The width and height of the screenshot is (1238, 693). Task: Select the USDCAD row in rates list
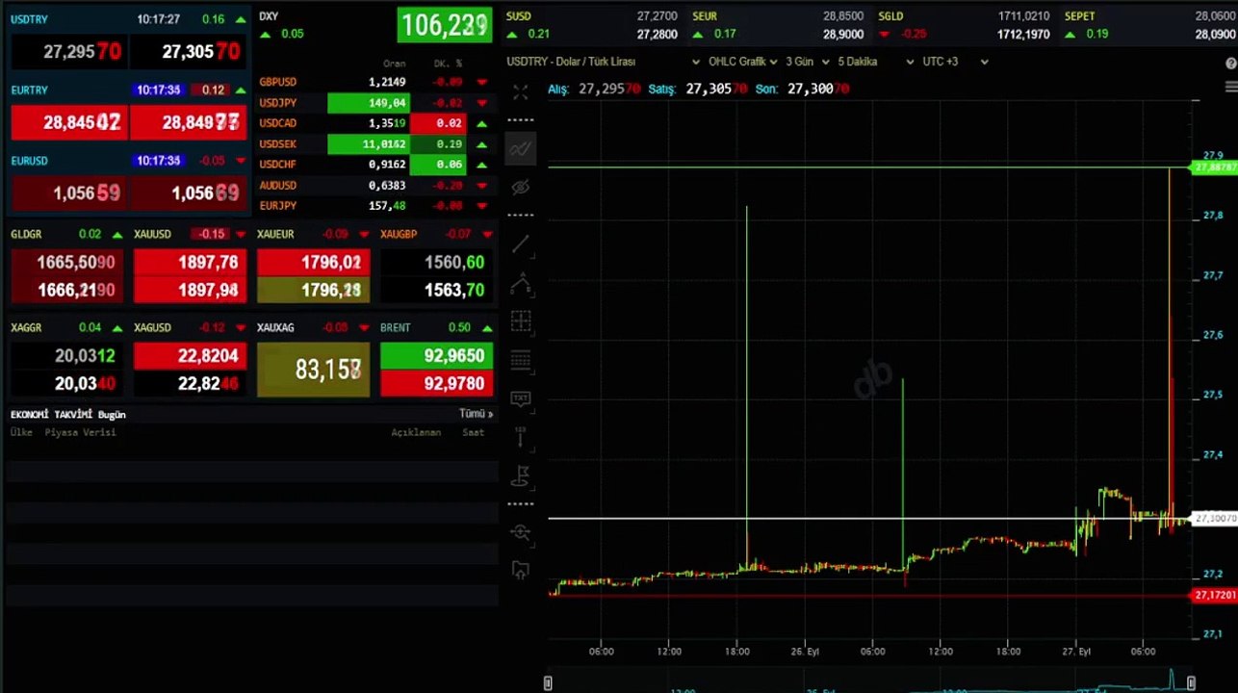[x=374, y=123]
